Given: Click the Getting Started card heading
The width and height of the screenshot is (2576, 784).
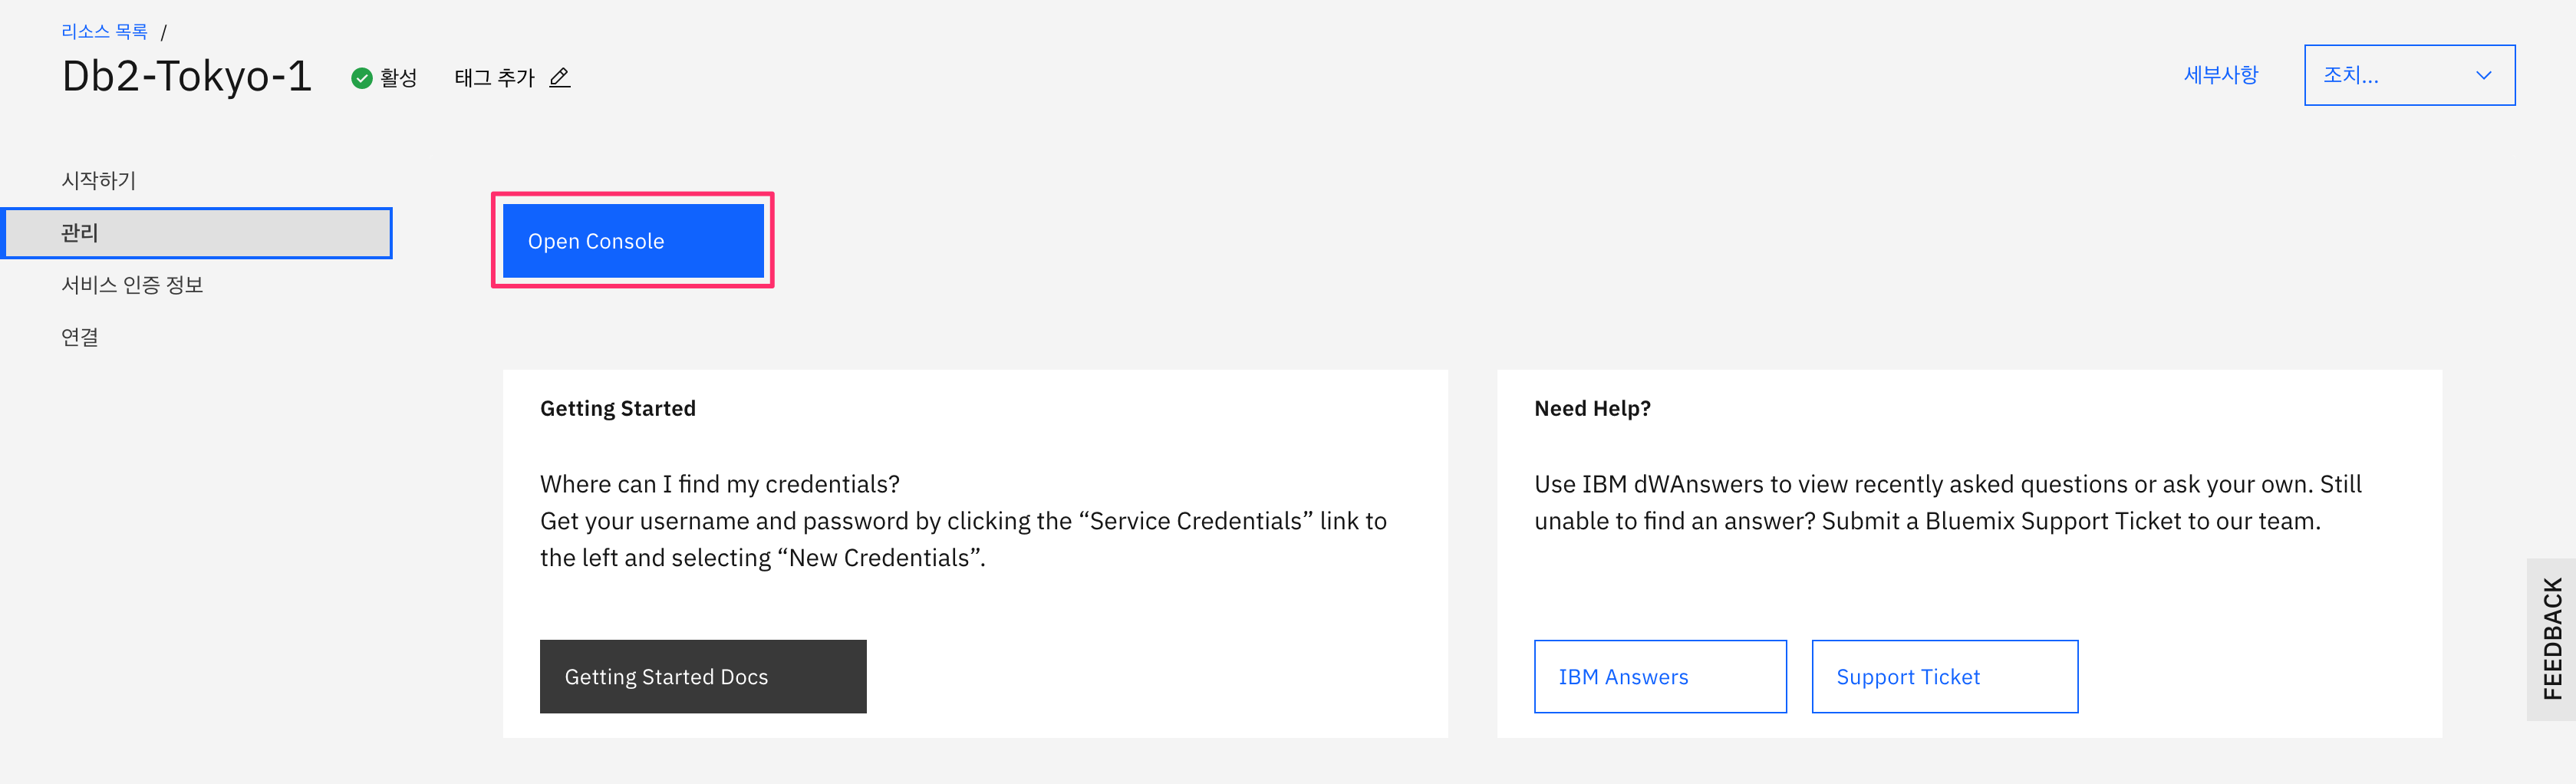Looking at the screenshot, I should coord(617,408).
